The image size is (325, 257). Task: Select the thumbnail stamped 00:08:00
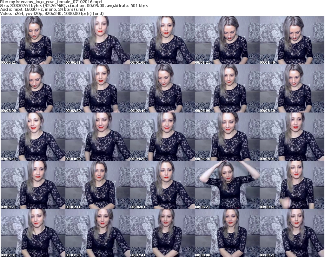coord(227,233)
